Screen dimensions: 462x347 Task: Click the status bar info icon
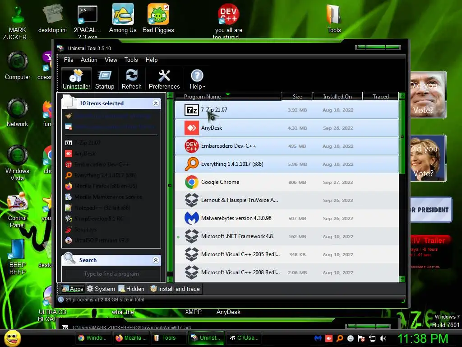coord(61,300)
